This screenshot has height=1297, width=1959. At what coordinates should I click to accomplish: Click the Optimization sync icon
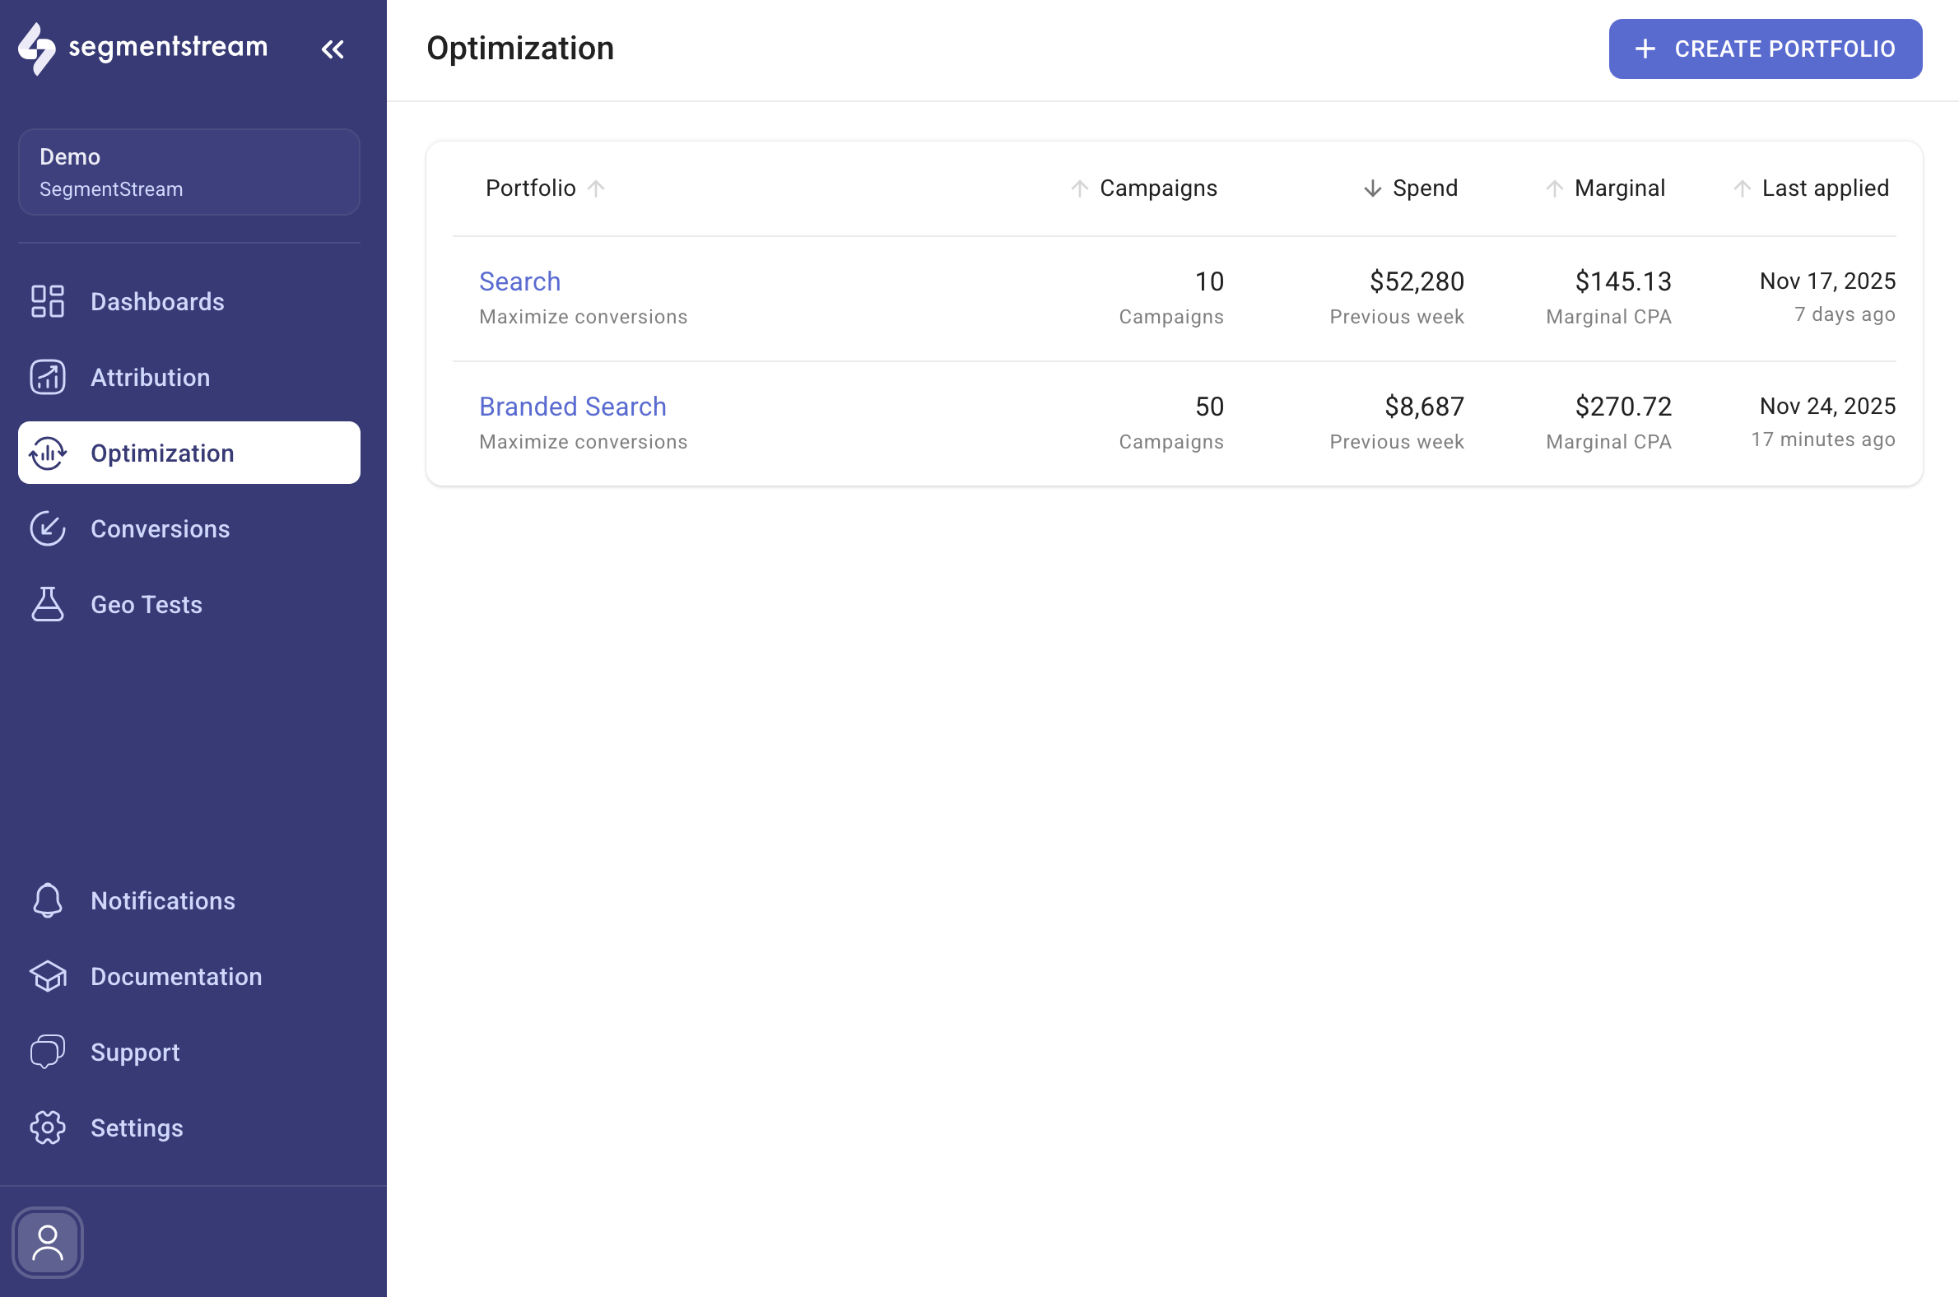pyautogui.click(x=47, y=453)
